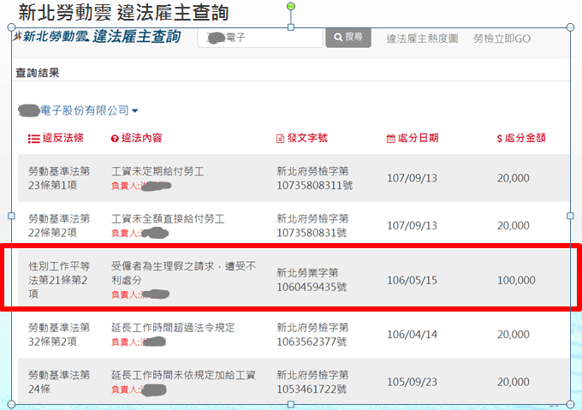Select 工資未定期給付勞工 violation text
The width and height of the screenshot is (582, 410).
tap(157, 171)
